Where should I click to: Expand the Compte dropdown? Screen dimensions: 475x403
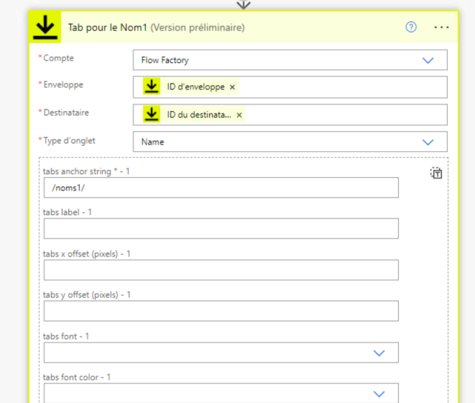pyautogui.click(x=428, y=60)
